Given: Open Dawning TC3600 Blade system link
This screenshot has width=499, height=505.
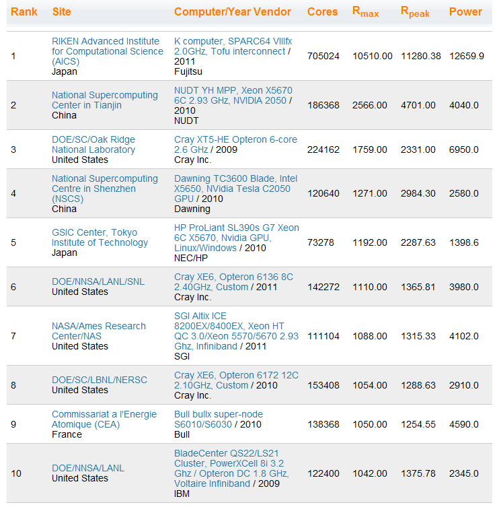Looking at the screenshot, I should click(x=235, y=189).
